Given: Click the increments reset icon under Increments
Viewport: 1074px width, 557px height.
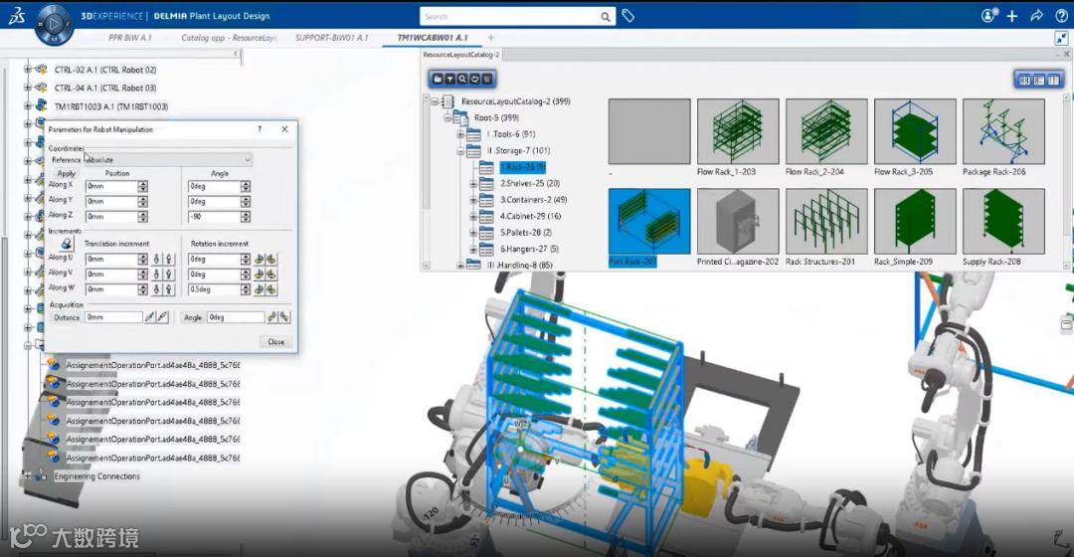Looking at the screenshot, I should point(66,244).
